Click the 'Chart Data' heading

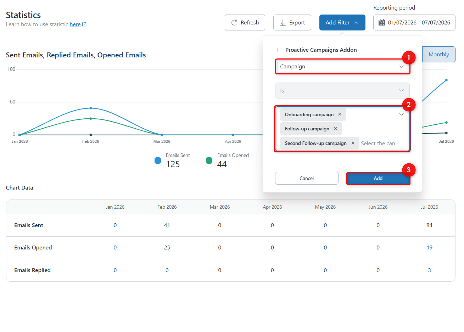(19, 188)
